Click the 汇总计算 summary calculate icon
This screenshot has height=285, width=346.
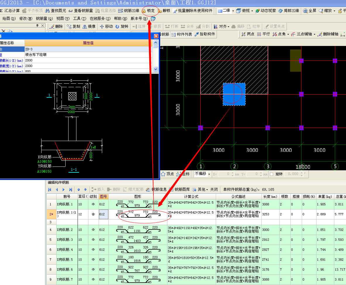pyautogui.click(x=1, y=11)
